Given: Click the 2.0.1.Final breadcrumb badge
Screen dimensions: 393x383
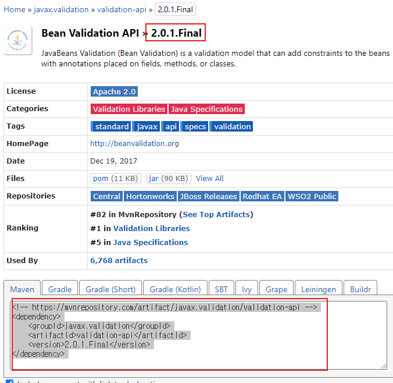Looking at the screenshot, I should (x=175, y=9).
